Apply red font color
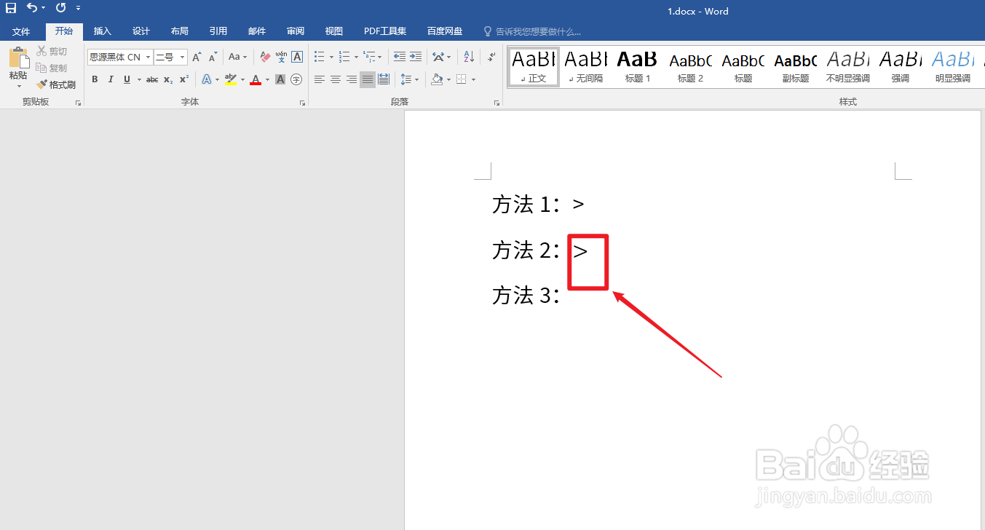This screenshot has height=530, width=985. point(256,79)
